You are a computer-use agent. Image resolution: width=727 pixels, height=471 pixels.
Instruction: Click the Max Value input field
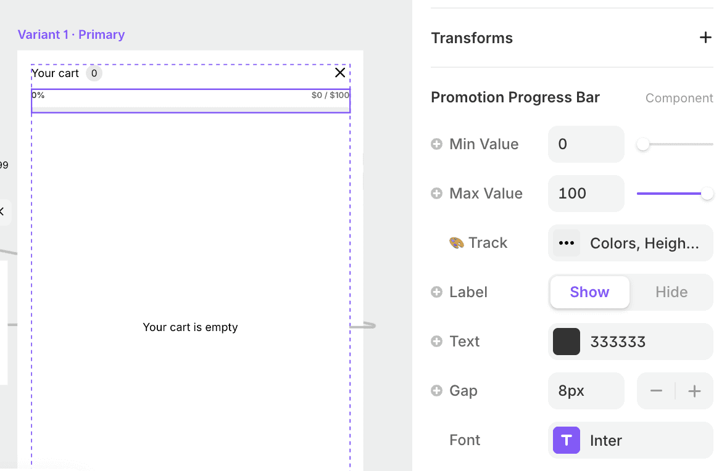pyautogui.click(x=586, y=194)
